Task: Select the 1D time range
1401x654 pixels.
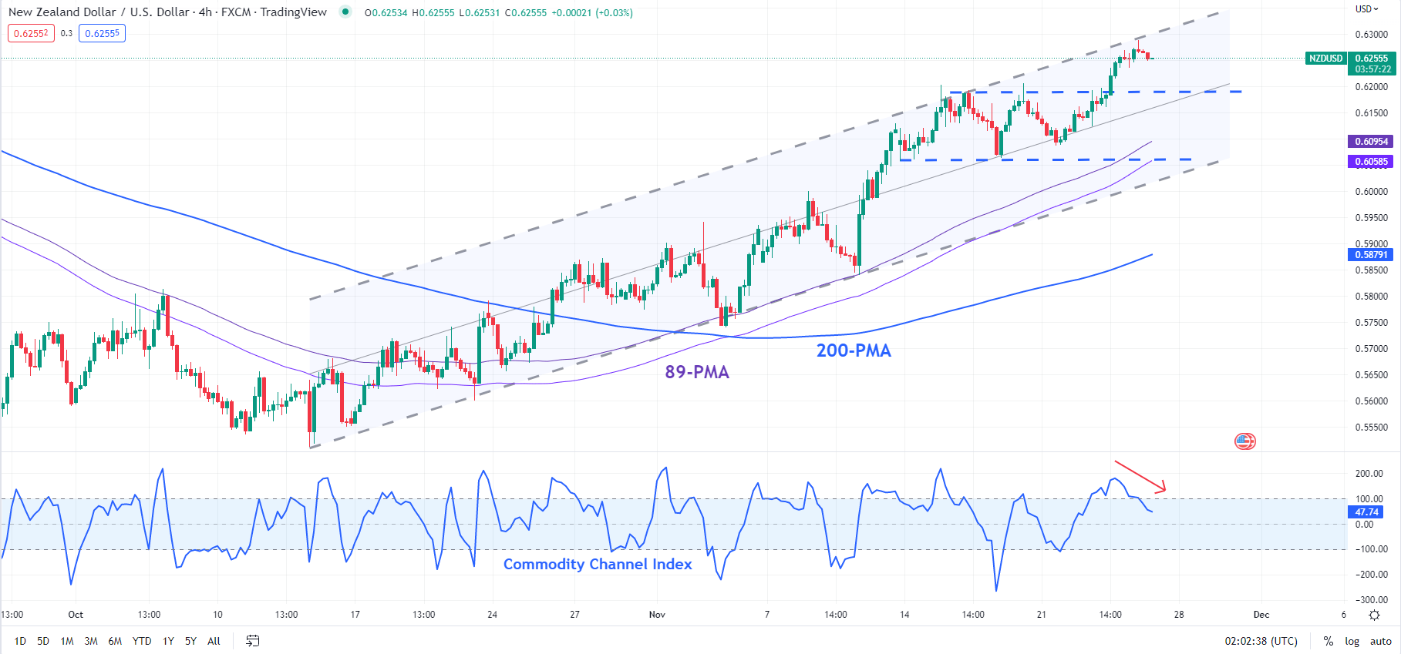Action: click(20, 641)
